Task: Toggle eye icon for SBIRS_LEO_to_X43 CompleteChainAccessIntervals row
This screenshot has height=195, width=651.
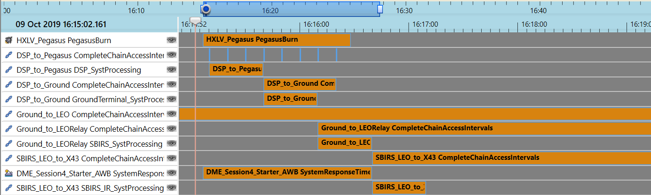Action: tap(171, 158)
